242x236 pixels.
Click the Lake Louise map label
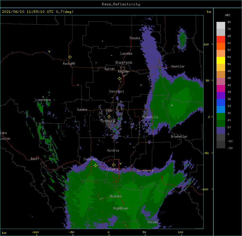coord(5,136)
